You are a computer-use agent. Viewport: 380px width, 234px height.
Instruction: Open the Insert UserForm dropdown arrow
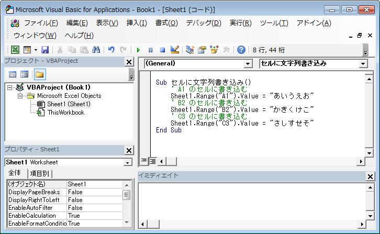tap(36, 50)
